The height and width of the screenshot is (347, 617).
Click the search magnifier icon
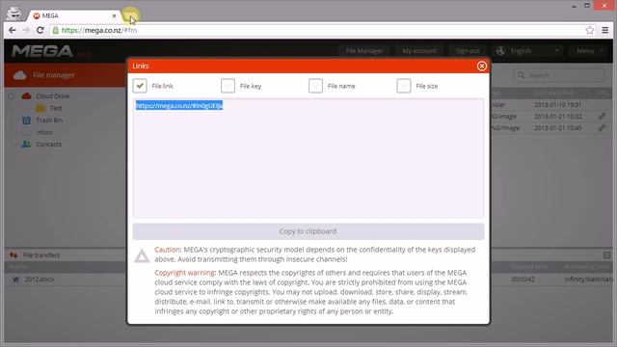(x=522, y=75)
